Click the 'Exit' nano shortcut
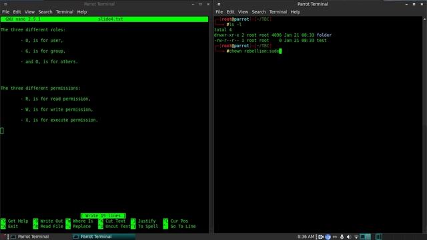 coord(13,226)
